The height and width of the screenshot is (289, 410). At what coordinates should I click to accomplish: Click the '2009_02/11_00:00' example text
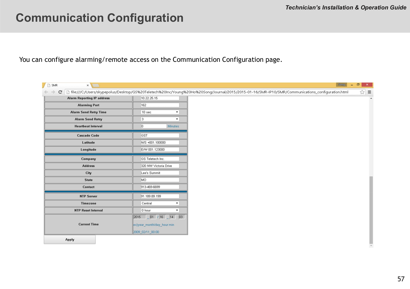pyautogui.click(x=146, y=232)
